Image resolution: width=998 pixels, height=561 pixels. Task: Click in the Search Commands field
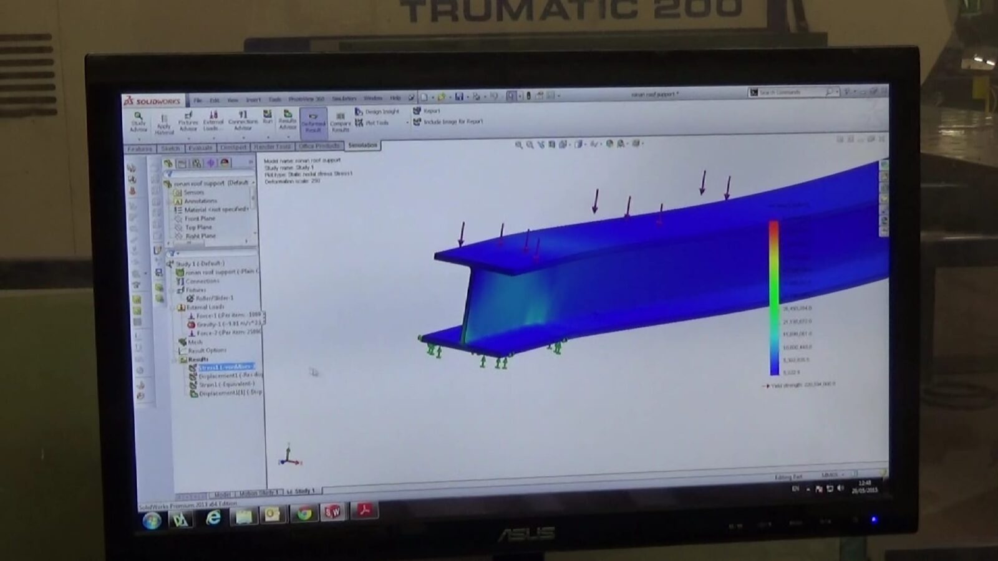[x=793, y=92]
